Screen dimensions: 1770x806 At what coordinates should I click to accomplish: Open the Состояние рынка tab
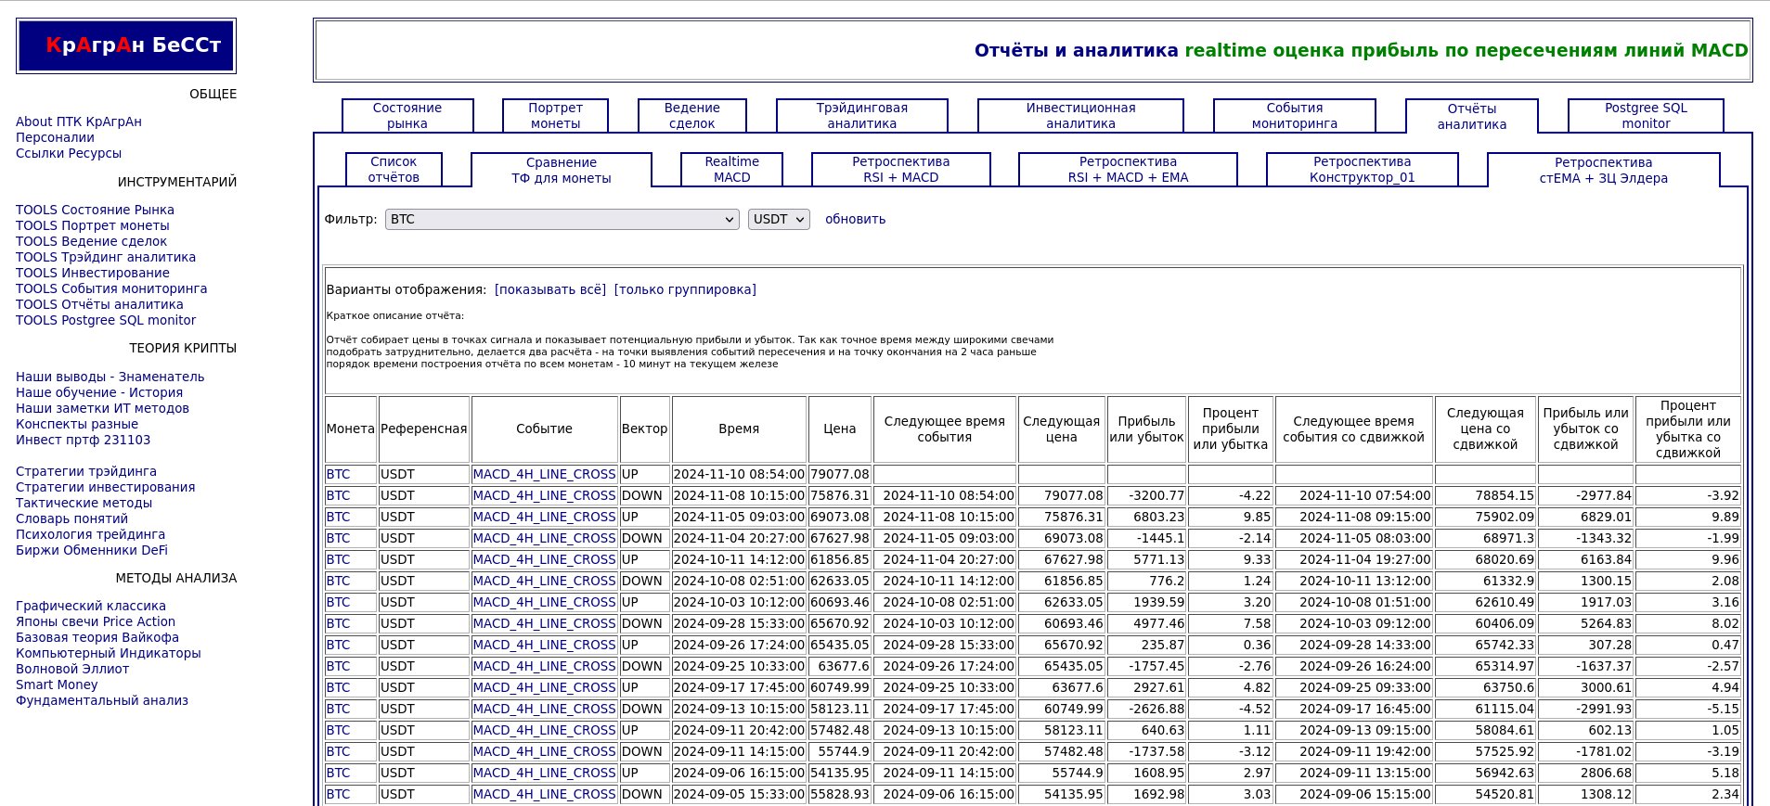pos(407,116)
